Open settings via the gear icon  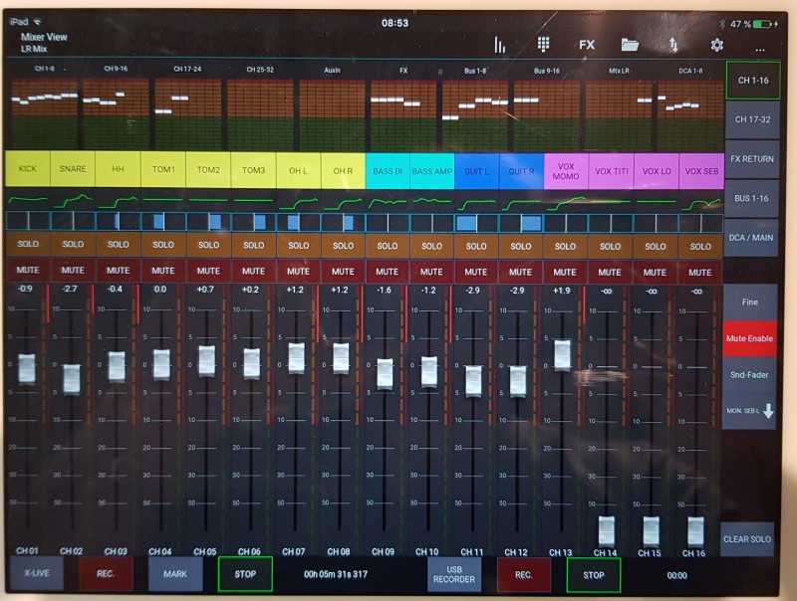click(717, 45)
